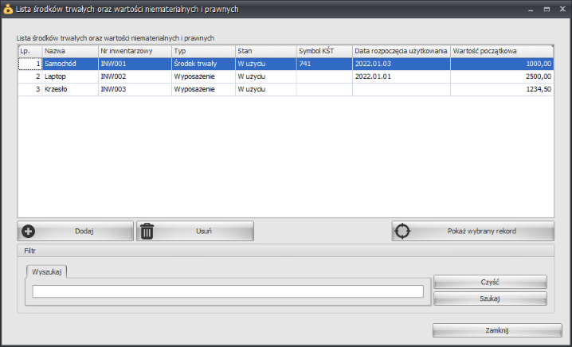Click W użyciu status in Samochód row

click(265, 64)
